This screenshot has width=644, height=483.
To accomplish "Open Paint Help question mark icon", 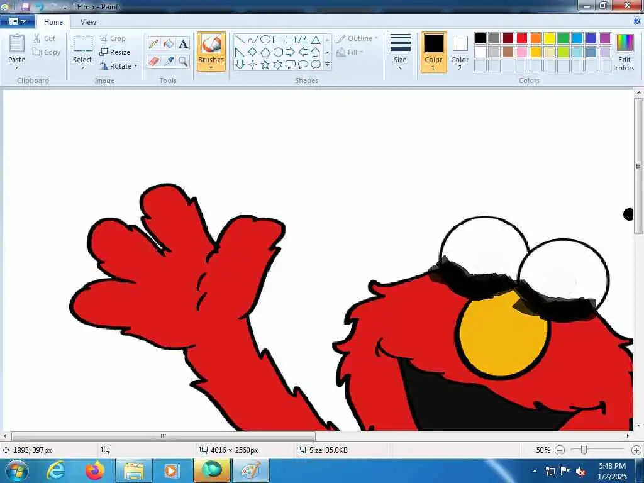I will (x=638, y=21).
